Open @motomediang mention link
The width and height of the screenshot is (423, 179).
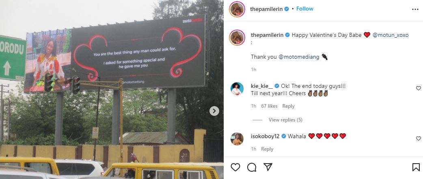point(299,57)
